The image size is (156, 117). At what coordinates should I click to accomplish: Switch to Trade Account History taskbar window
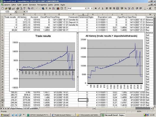click(x=63, y=115)
